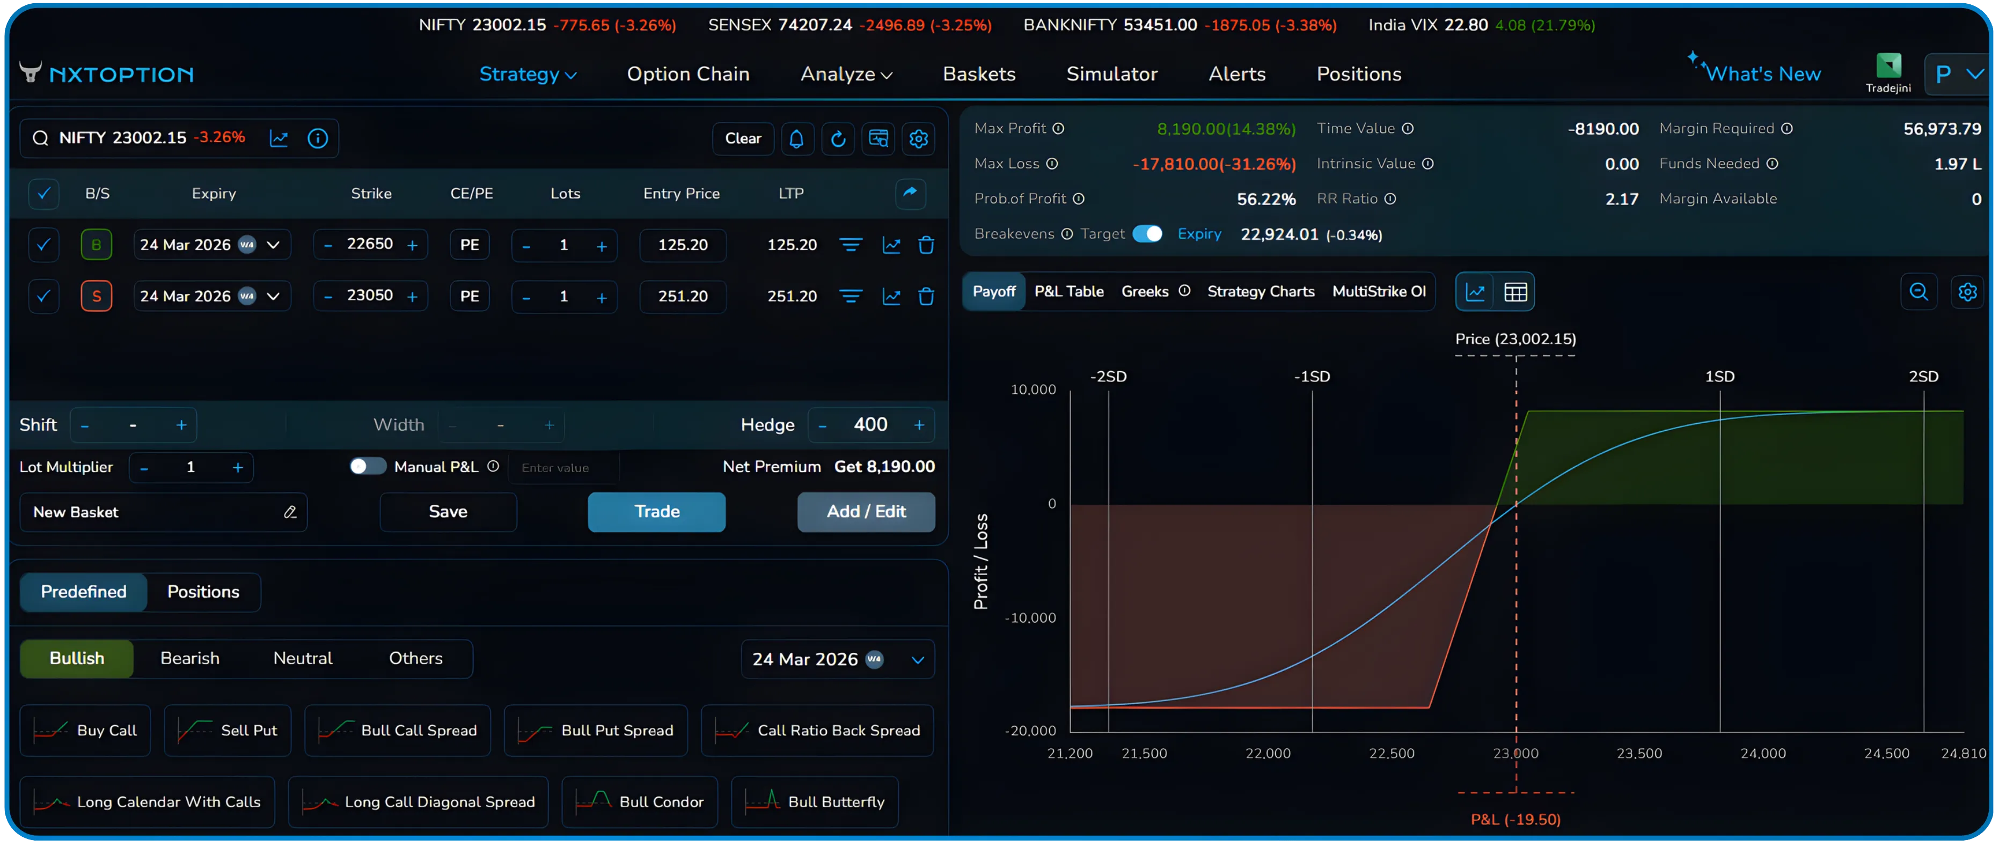1999x847 pixels.
Task: Open the 24 Mar 2026 predefined strategies dropdown
Action: [x=837, y=659]
